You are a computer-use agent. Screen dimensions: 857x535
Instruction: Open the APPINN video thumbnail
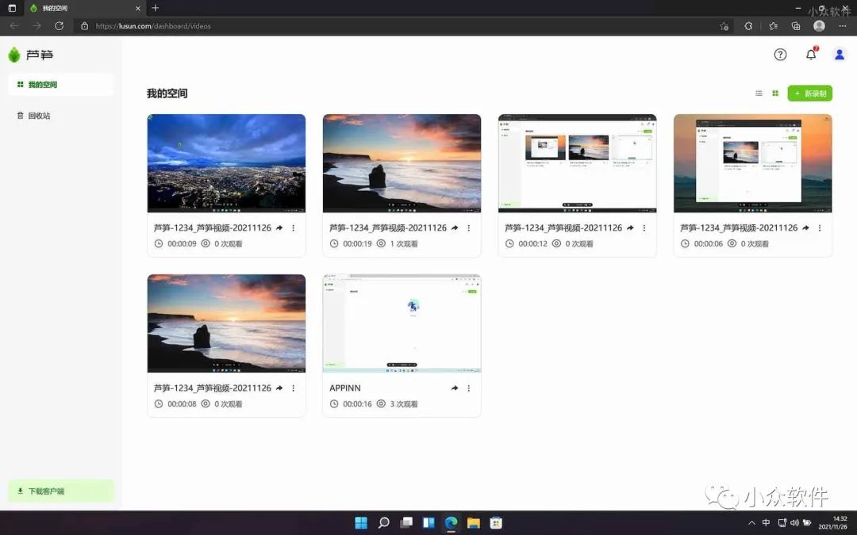point(402,323)
